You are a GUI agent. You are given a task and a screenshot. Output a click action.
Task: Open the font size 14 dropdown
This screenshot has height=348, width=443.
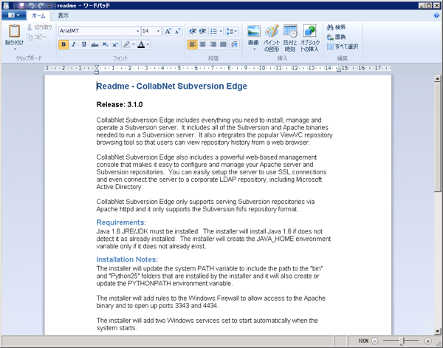(158, 31)
